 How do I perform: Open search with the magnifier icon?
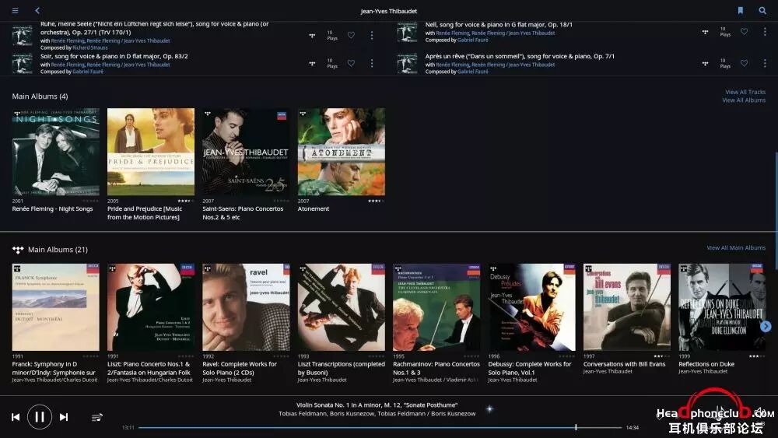pyautogui.click(x=762, y=10)
